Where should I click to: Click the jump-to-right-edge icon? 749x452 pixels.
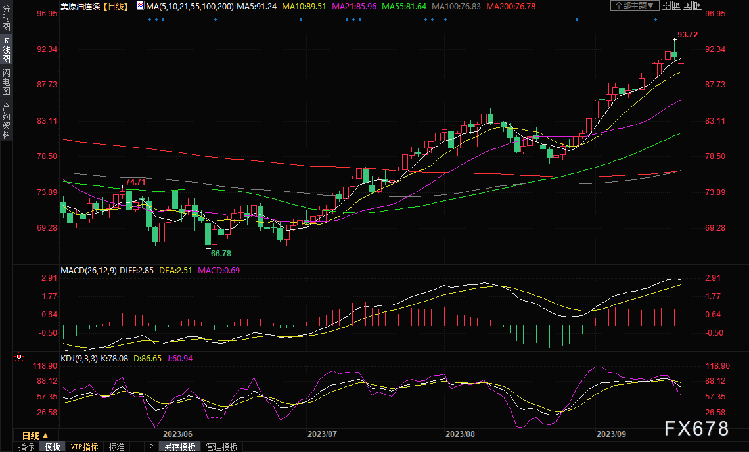[x=698, y=5]
